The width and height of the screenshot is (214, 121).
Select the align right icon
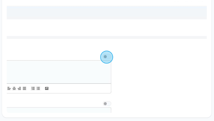(x=19, y=88)
